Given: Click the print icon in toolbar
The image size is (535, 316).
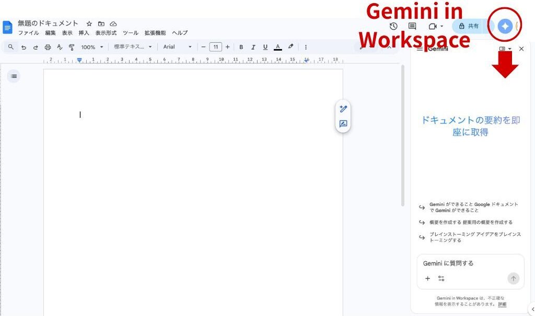Looking at the screenshot, I should [x=48, y=47].
